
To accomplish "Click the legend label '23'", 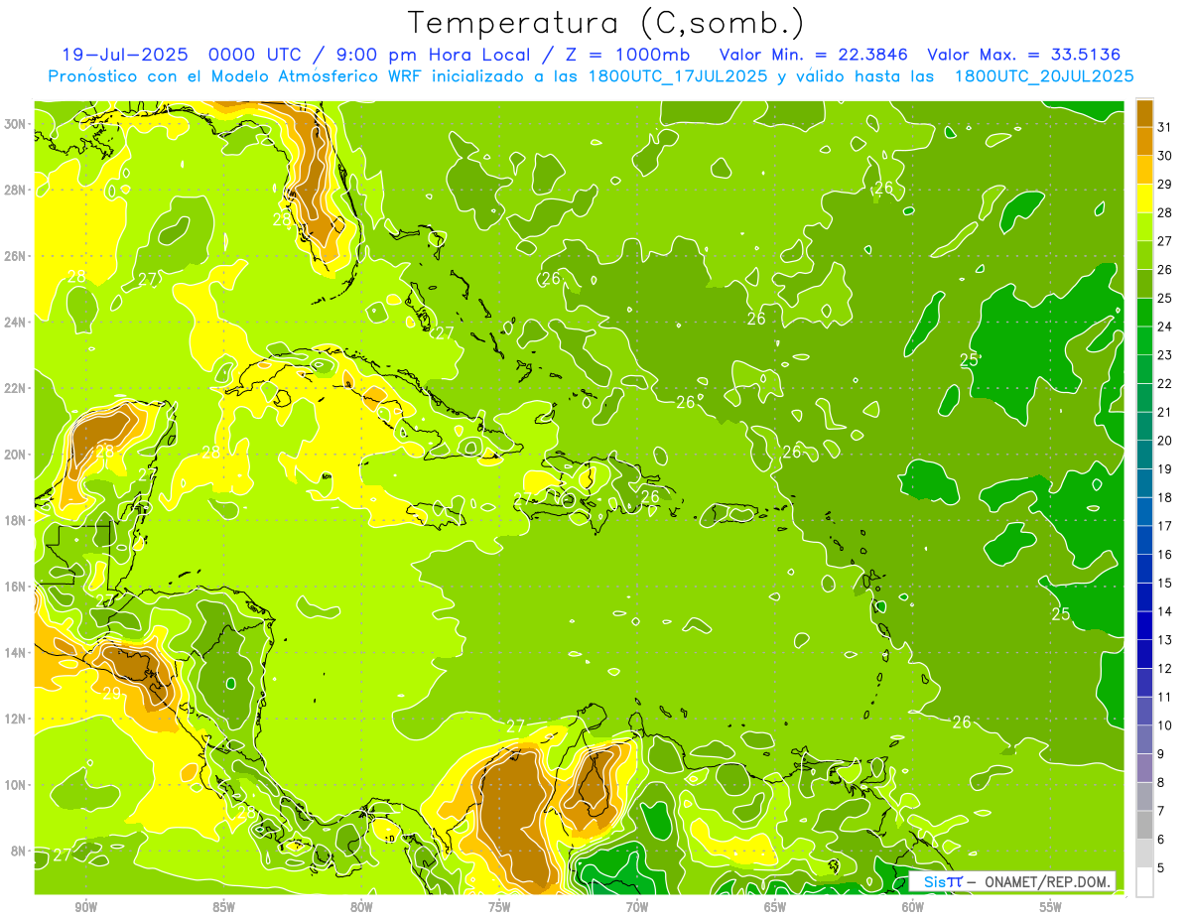I will (x=1165, y=355).
